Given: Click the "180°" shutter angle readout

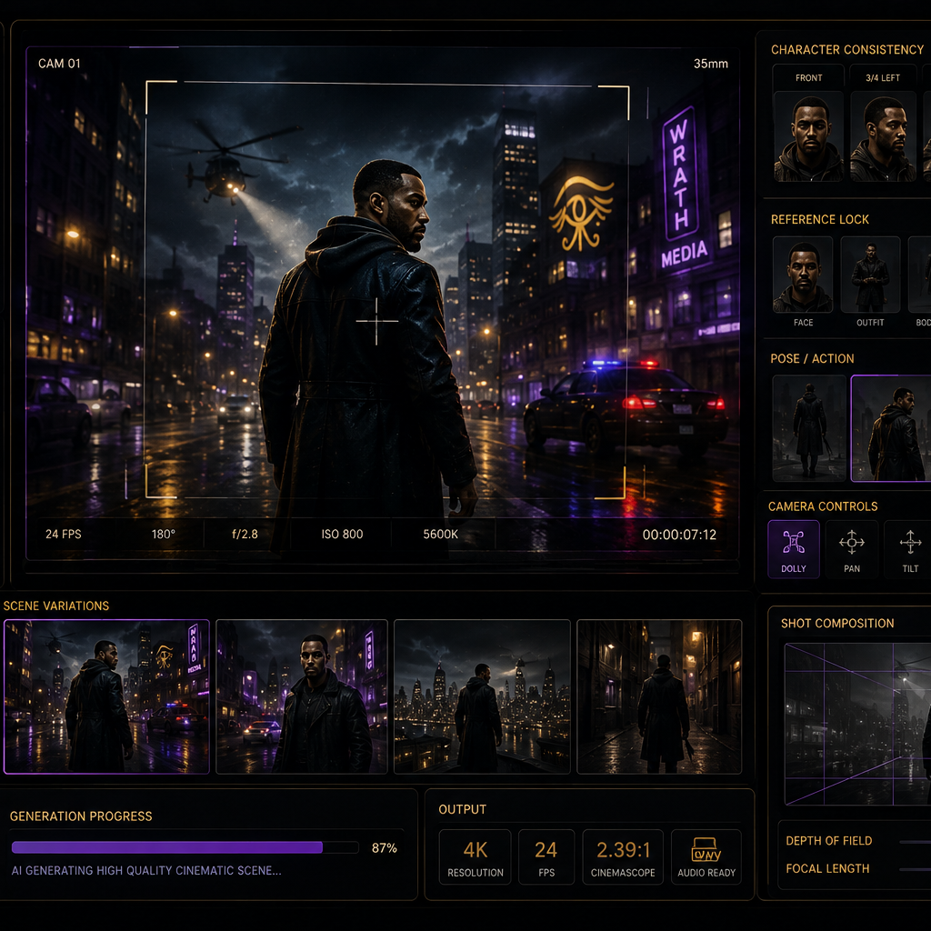Looking at the screenshot, I should [164, 534].
